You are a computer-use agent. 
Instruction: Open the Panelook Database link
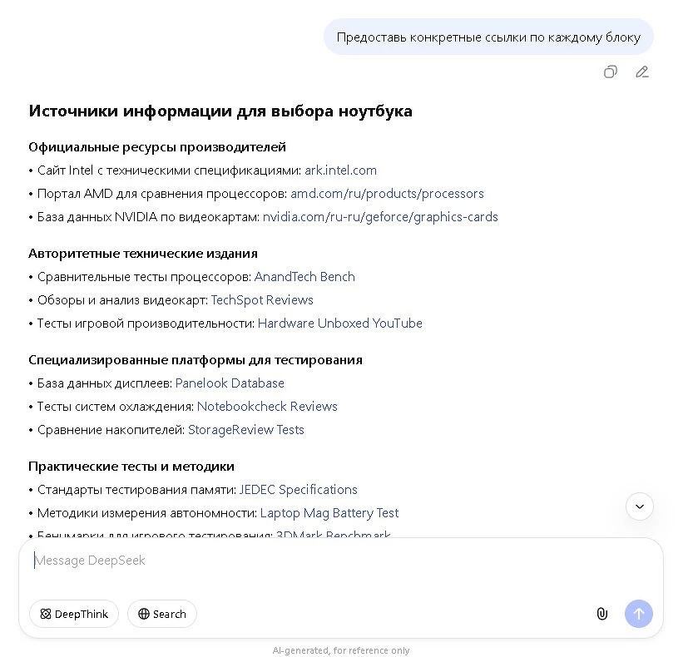230,383
